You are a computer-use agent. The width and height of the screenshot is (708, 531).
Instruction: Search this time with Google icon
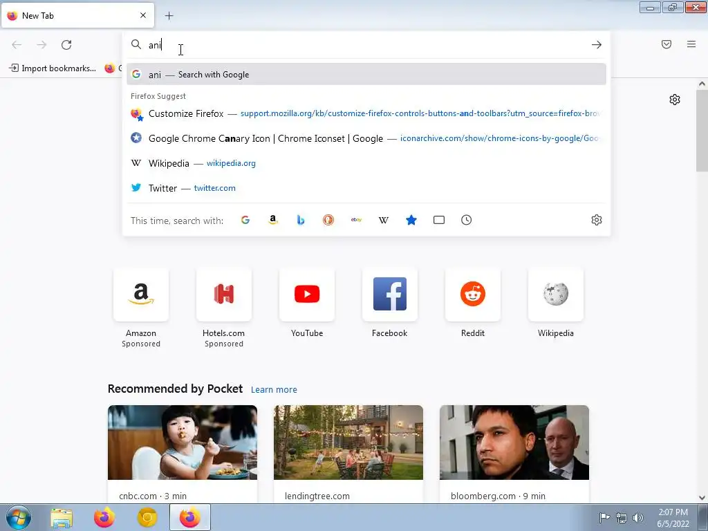point(245,220)
